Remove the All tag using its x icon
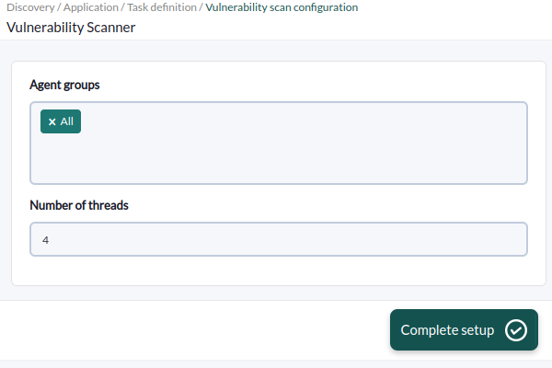This screenshot has height=368, width=552. [x=52, y=121]
